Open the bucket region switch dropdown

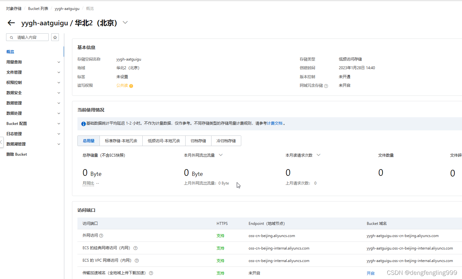click(125, 22)
